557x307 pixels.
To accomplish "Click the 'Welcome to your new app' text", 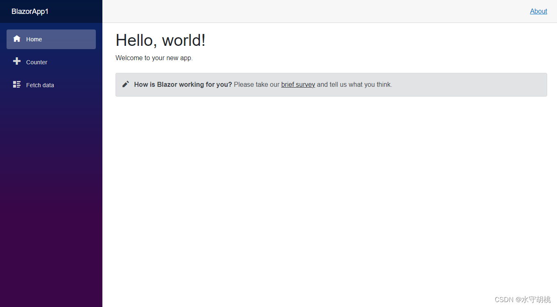I will (x=154, y=58).
